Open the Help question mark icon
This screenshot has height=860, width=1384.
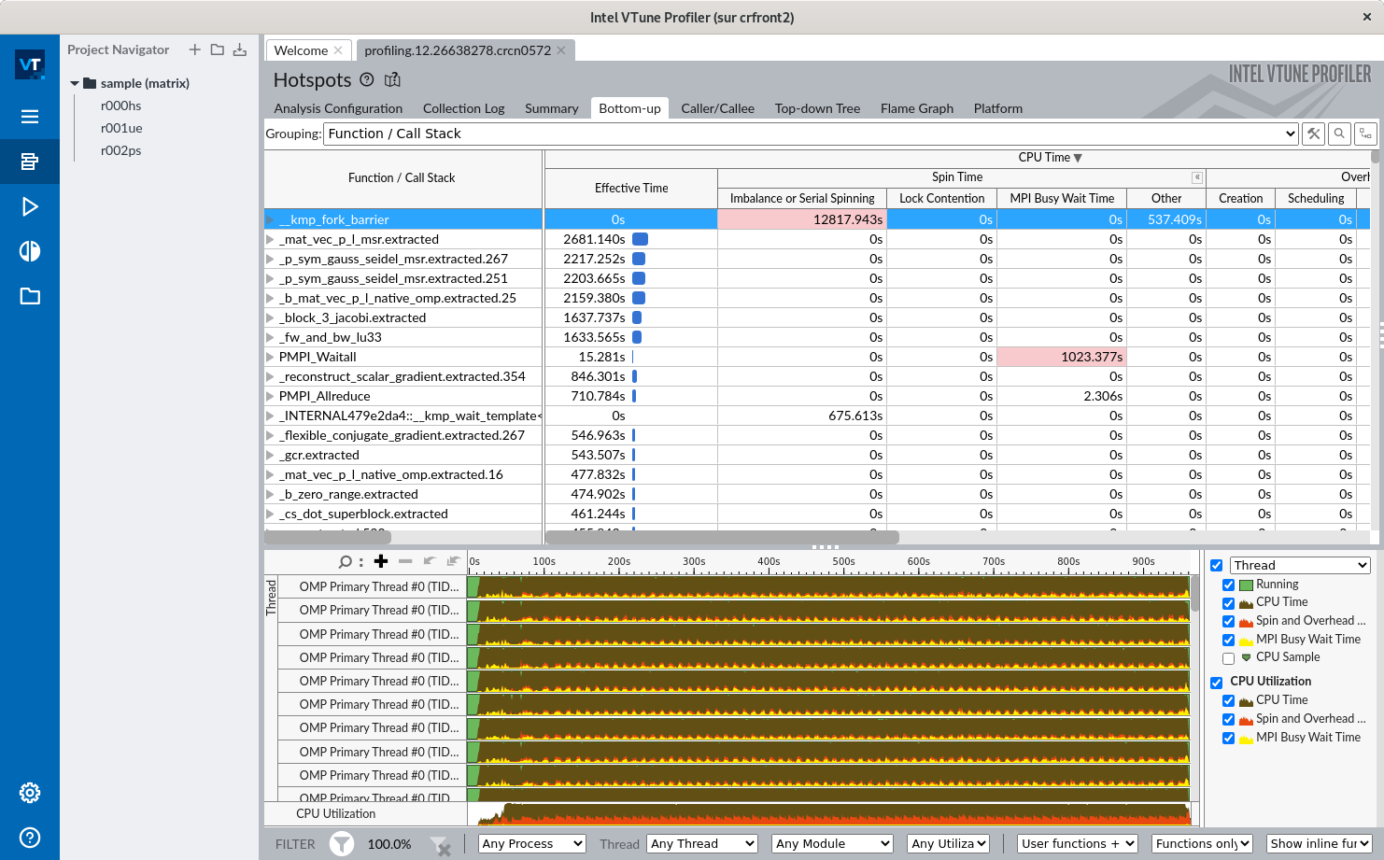pos(30,838)
